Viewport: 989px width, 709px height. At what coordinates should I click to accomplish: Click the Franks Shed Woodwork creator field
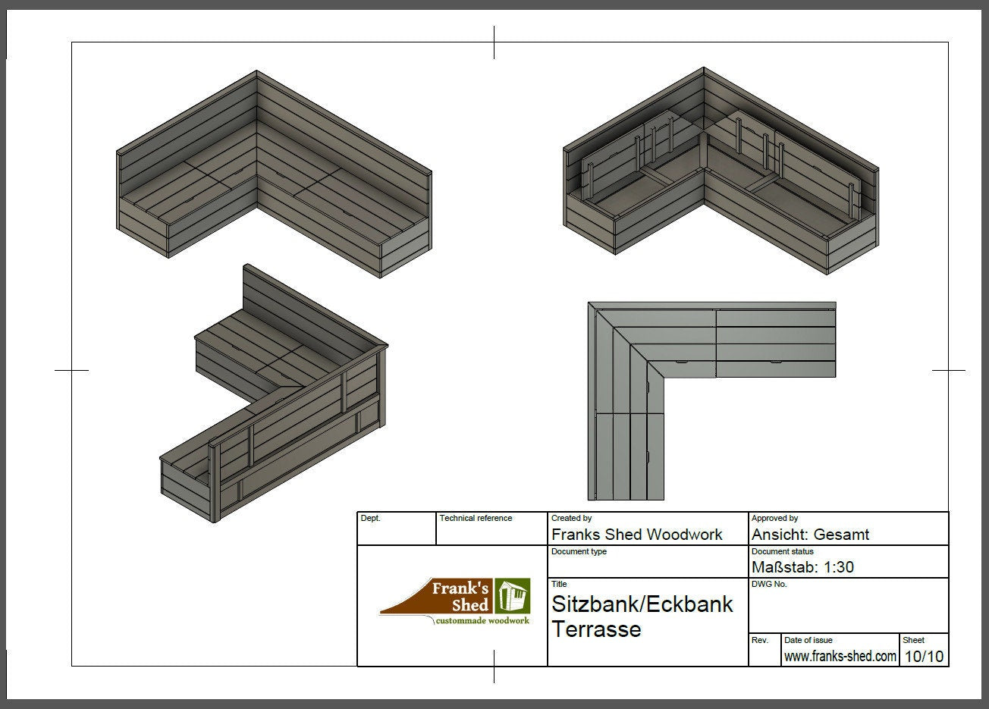pyautogui.click(x=636, y=535)
